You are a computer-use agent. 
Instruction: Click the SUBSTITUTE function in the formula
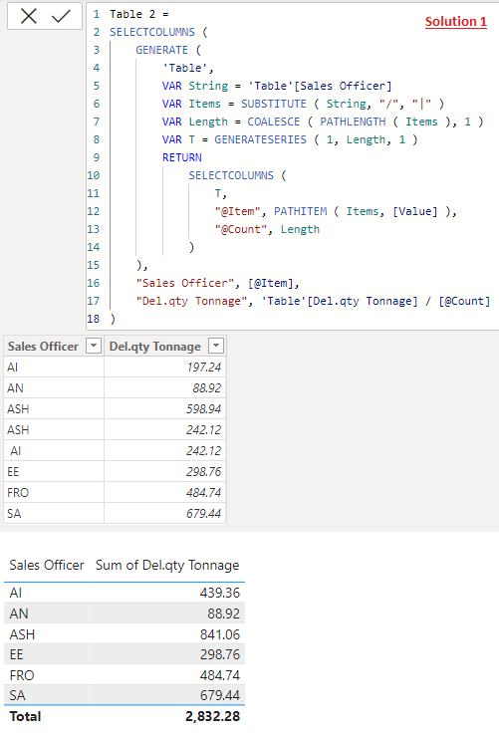[x=274, y=104]
